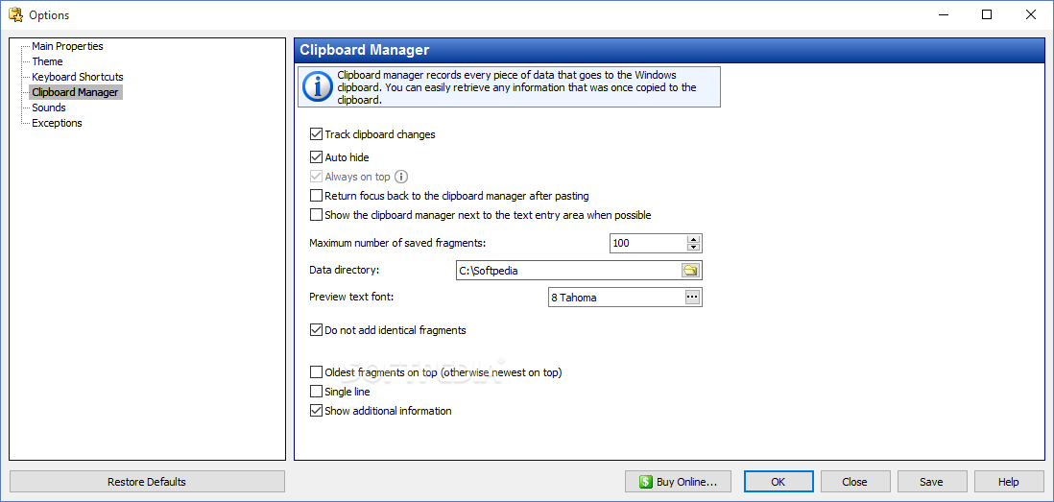Increase maximum saved fragments with the up arrow
Image resolution: width=1054 pixels, height=502 pixels.
[694, 239]
